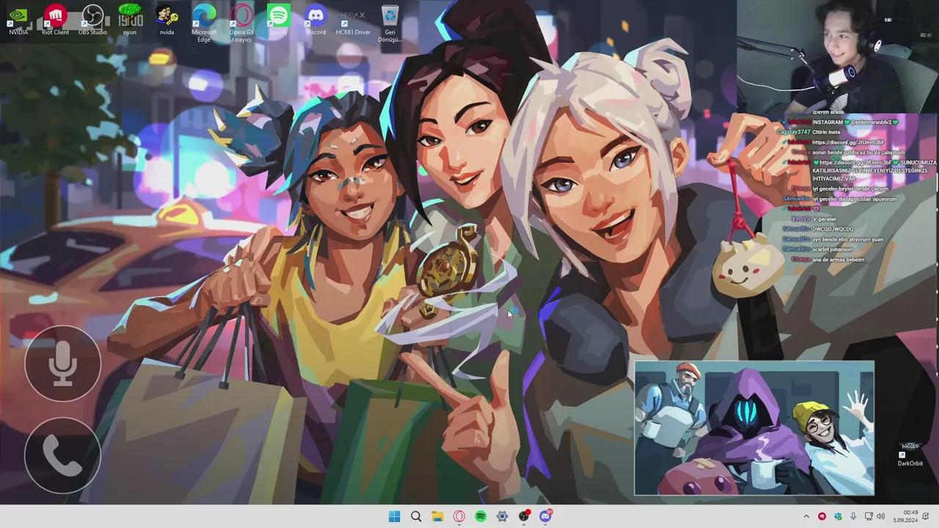Select the Opera GX tarayıcı desktop icon
The width and height of the screenshot is (939, 528).
(x=241, y=23)
